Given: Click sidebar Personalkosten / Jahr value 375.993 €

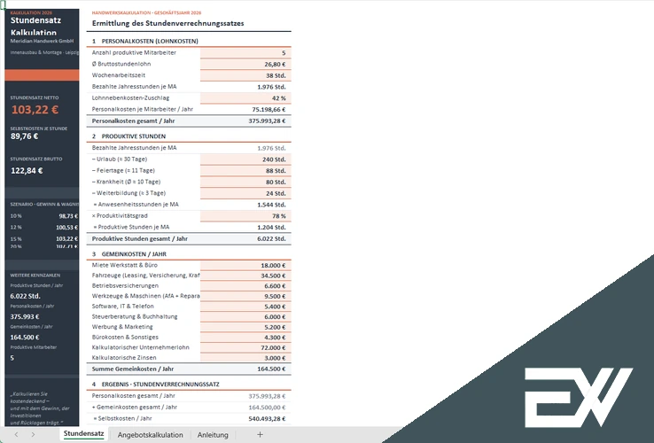Looking at the screenshot, I should [25, 316].
